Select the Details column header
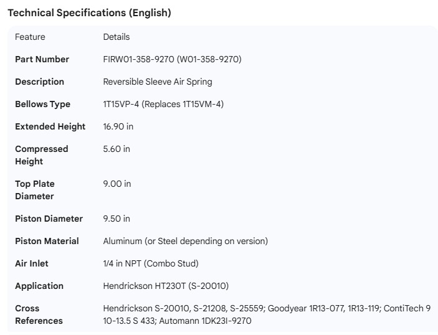The image size is (438, 335). pos(116,37)
